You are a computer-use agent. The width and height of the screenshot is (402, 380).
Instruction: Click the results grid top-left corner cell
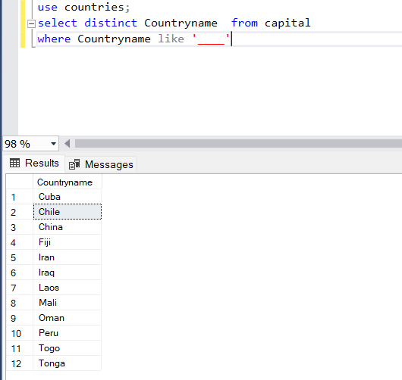[x=20, y=182]
